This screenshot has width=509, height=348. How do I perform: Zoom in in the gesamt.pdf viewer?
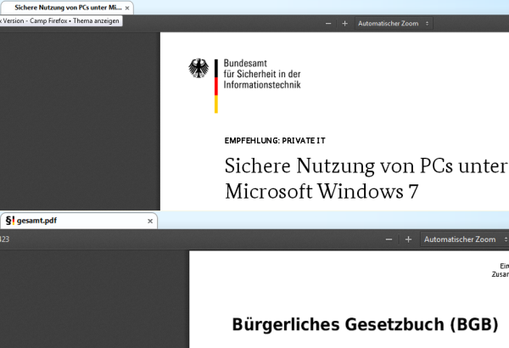(408, 239)
